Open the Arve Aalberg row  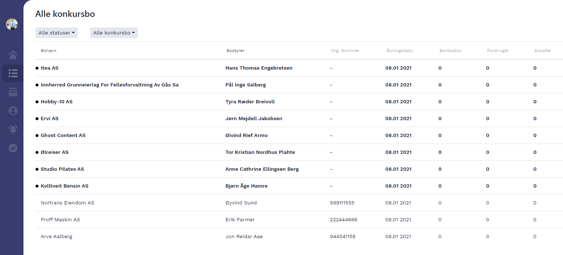(x=56, y=237)
